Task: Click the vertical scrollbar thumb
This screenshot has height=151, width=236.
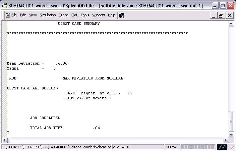Action: click(x=231, y=122)
